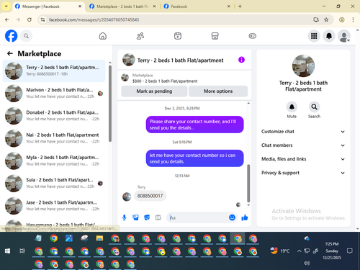The height and width of the screenshot is (270, 360).
Task: Click the address bar URL
Action: pos(94,19)
